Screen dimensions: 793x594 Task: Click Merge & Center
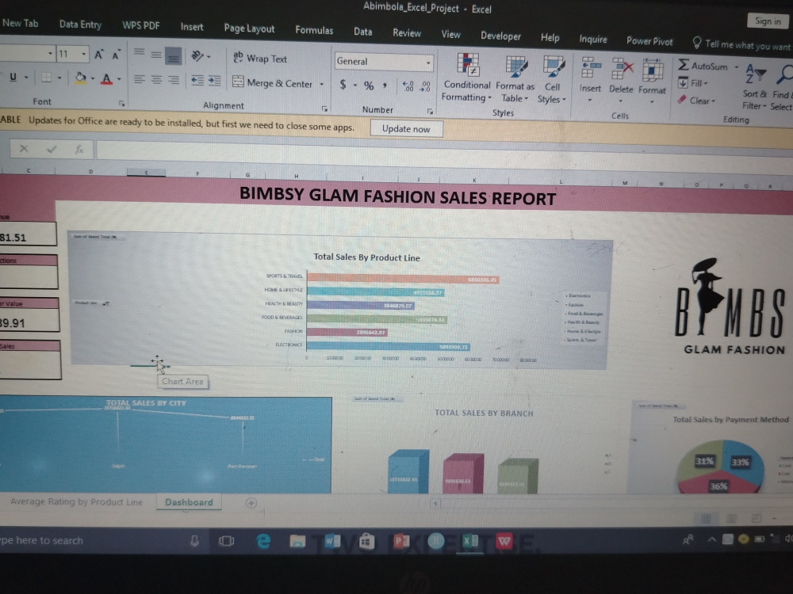tap(273, 83)
